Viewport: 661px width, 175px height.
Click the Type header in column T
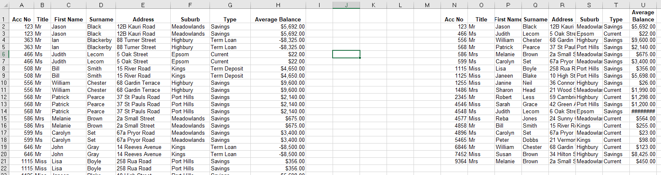(x=616, y=19)
